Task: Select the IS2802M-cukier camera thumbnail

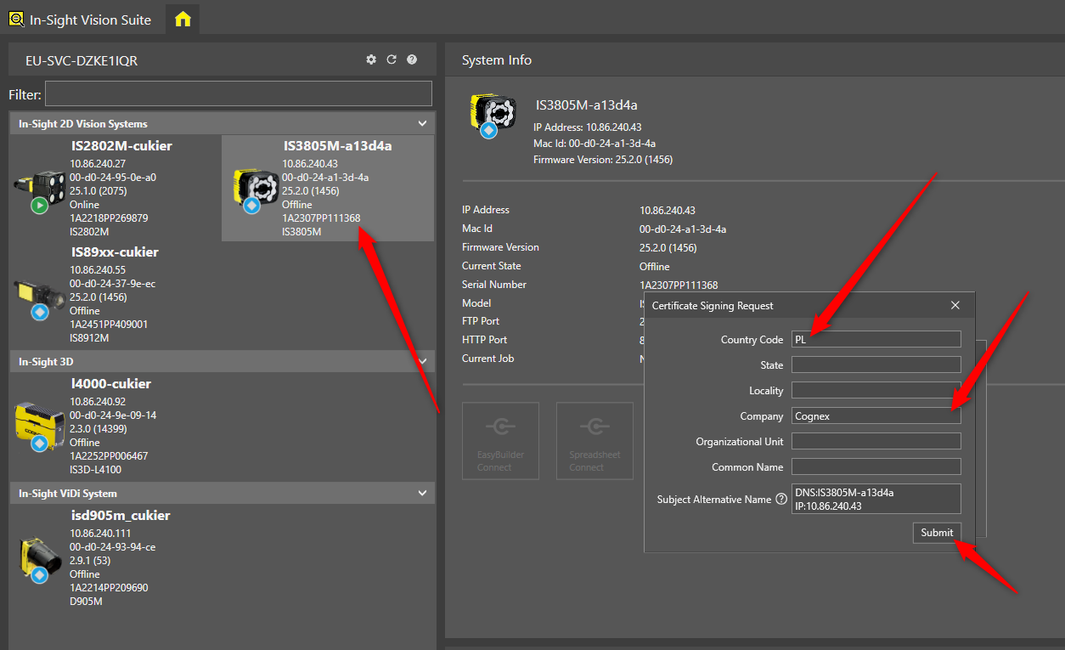Action: click(x=39, y=191)
